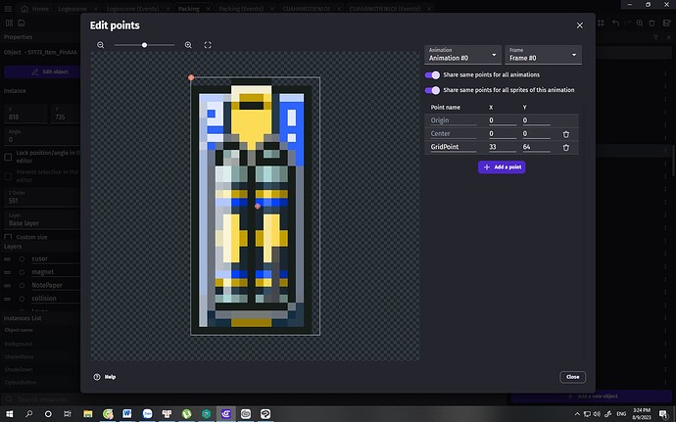Image resolution: width=676 pixels, height=422 pixels.
Task: Toggle share same points for all sprites
Action: [432, 90]
